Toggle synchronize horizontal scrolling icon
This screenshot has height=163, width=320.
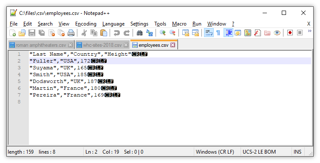195,33
